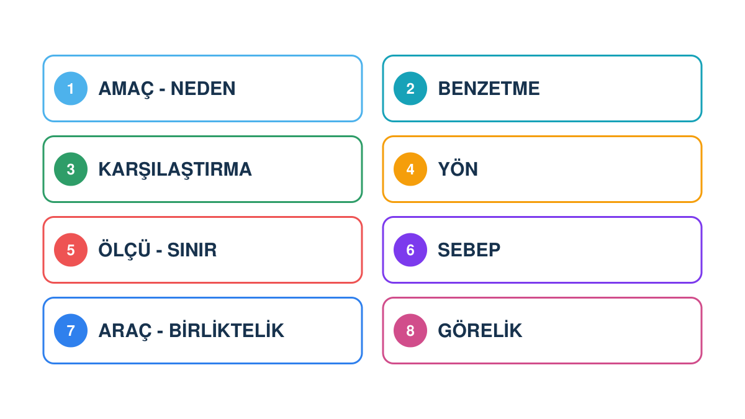Select the KARŞILAŞTIRMA text label
Screen dimensions: 745x419
click(x=175, y=169)
